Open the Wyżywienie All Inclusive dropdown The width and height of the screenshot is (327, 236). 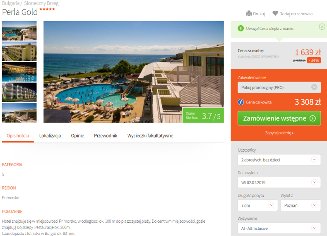(279, 228)
